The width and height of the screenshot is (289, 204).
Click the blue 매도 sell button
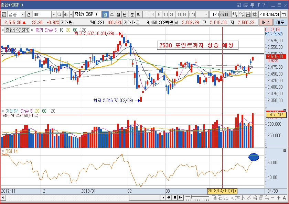(x=280, y=22)
